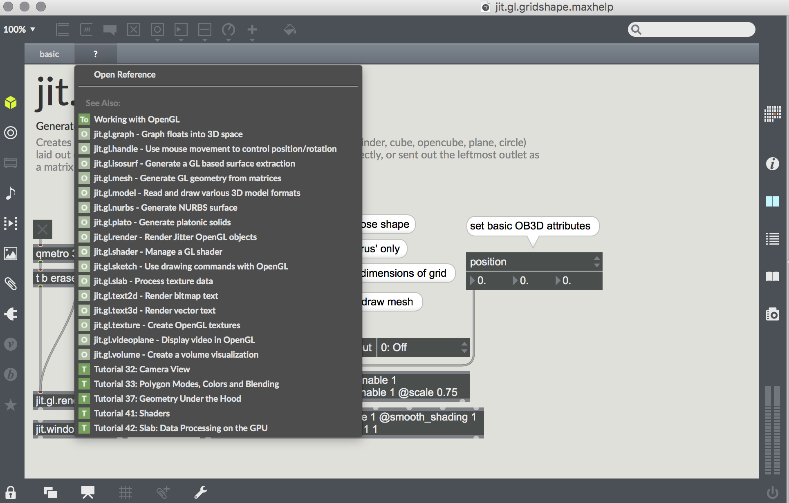Open Tutorial 32: Camera View
The image size is (789, 503).
(218, 369)
